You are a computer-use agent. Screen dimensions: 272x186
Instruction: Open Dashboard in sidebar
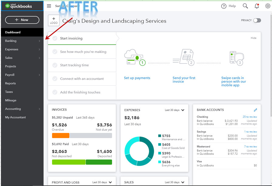pos(22,32)
